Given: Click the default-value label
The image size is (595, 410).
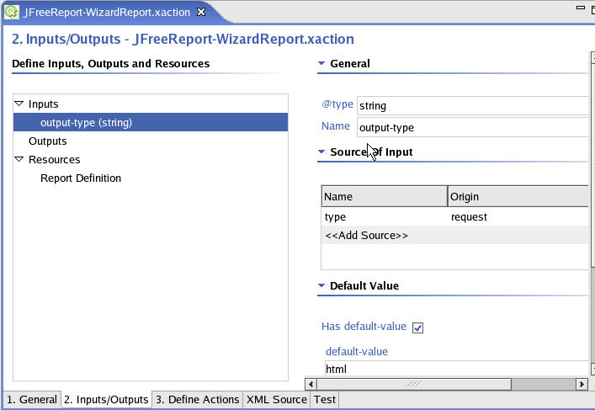Looking at the screenshot, I should pyautogui.click(x=357, y=352).
